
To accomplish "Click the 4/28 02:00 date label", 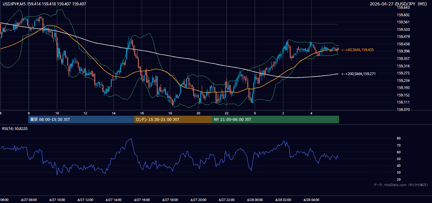I will [283, 200].
